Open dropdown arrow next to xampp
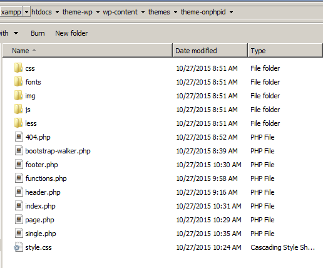Viewport: 323px width, 268px height. point(26,12)
